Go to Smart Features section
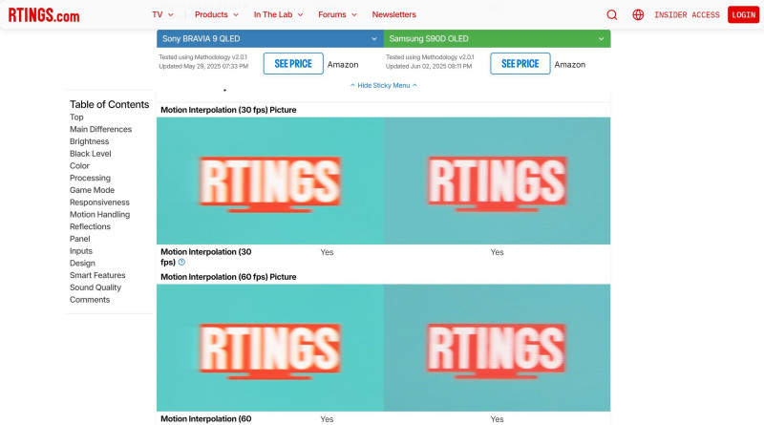This screenshot has height=425, width=764. tap(97, 275)
